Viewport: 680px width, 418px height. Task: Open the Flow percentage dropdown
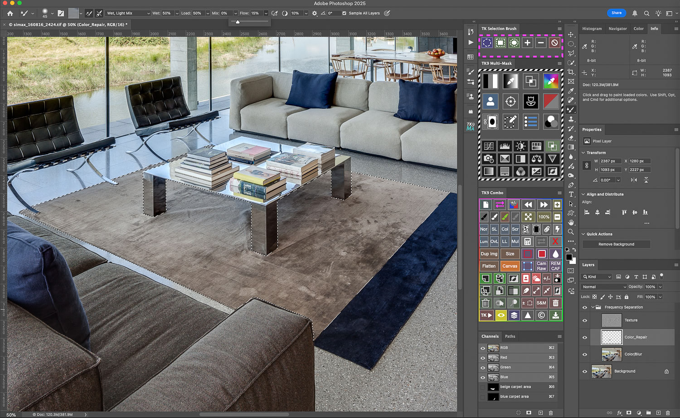click(266, 13)
